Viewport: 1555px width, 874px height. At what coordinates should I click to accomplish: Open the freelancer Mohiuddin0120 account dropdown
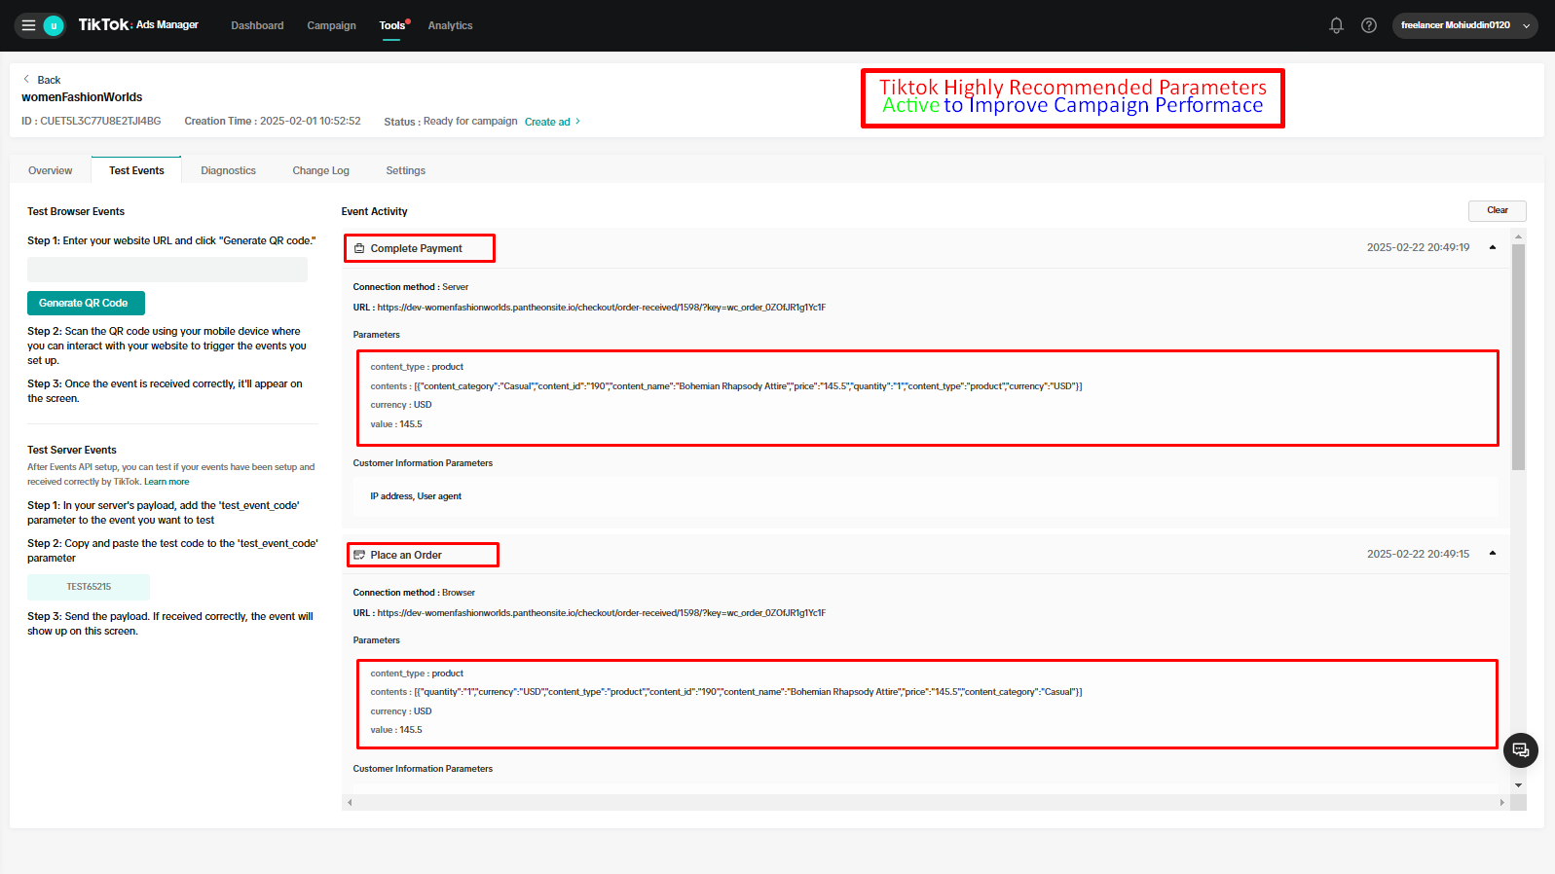click(1463, 25)
